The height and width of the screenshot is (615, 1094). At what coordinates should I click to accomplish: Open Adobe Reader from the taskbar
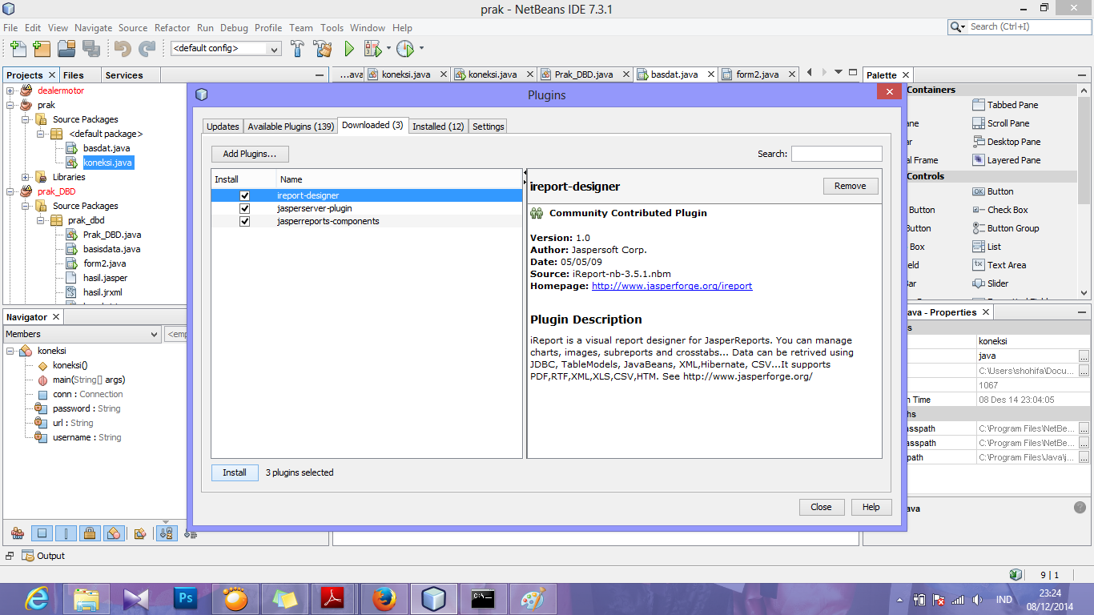click(x=333, y=598)
